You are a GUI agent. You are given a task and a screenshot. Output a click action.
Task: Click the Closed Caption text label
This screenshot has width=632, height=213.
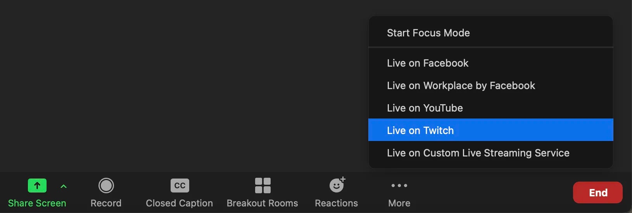[179, 203]
